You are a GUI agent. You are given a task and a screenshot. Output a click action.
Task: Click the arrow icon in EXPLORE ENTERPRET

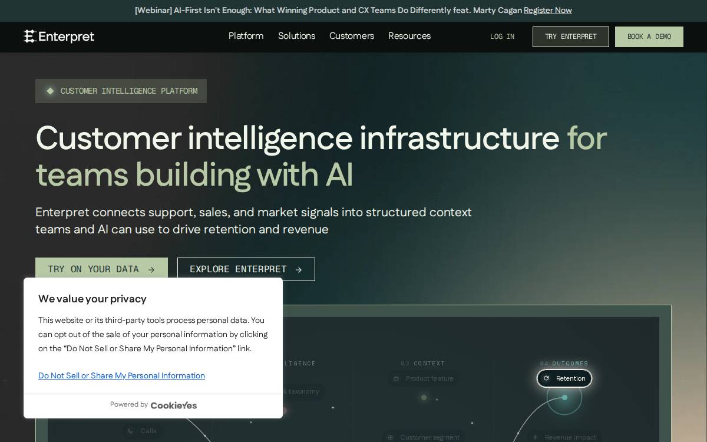[x=299, y=270]
